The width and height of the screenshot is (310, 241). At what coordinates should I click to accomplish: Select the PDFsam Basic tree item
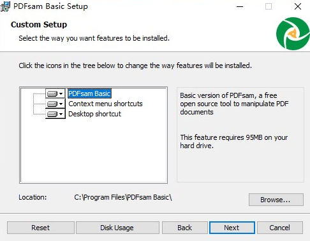[89, 93]
